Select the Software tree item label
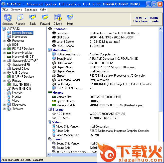 click(17, 109)
